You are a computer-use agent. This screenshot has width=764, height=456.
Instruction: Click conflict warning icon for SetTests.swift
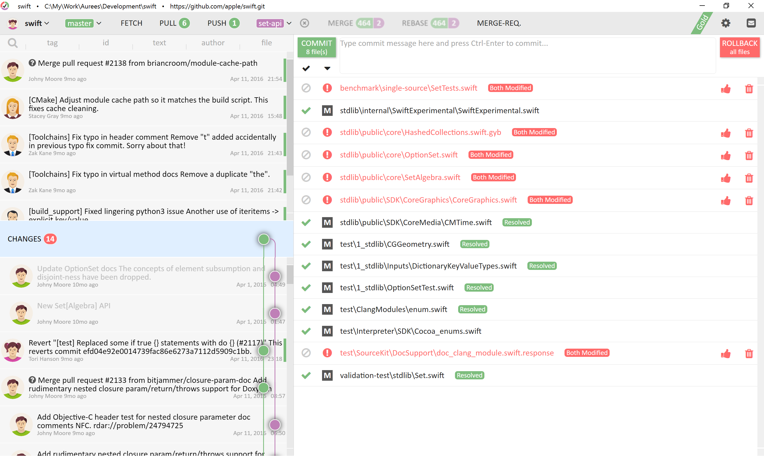[327, 88]
